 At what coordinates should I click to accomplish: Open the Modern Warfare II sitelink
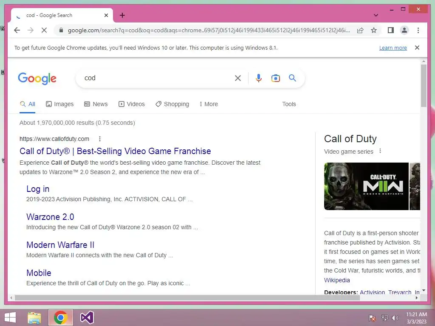coord(60,245)
